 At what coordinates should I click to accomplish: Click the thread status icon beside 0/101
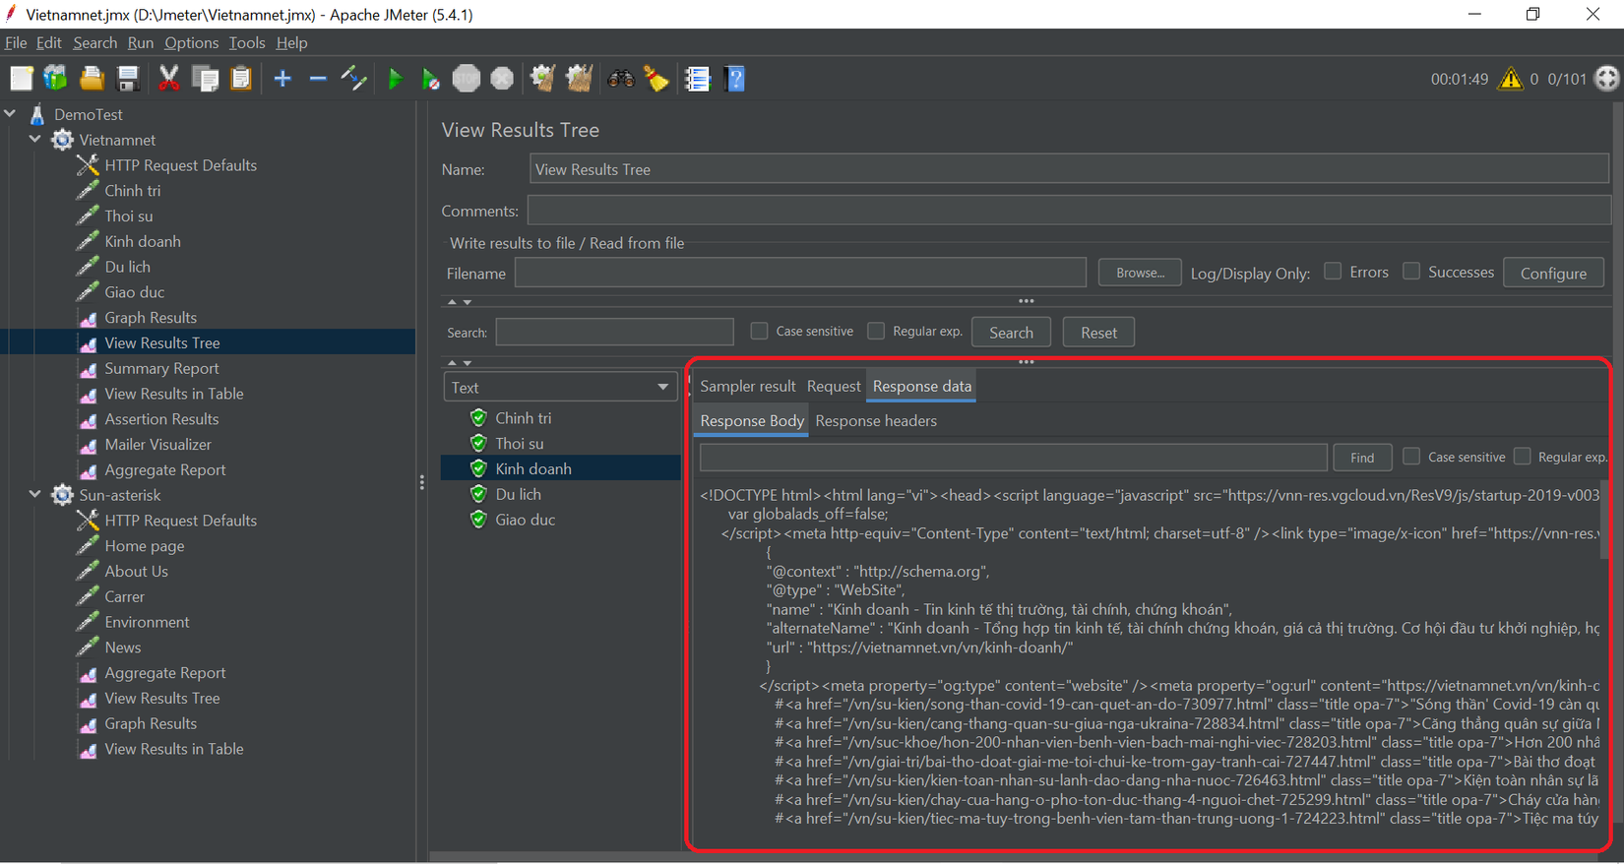1606,79
